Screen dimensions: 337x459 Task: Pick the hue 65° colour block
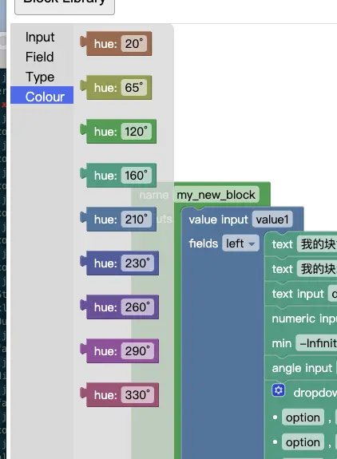pyautogui.click(x=117, y=88)
